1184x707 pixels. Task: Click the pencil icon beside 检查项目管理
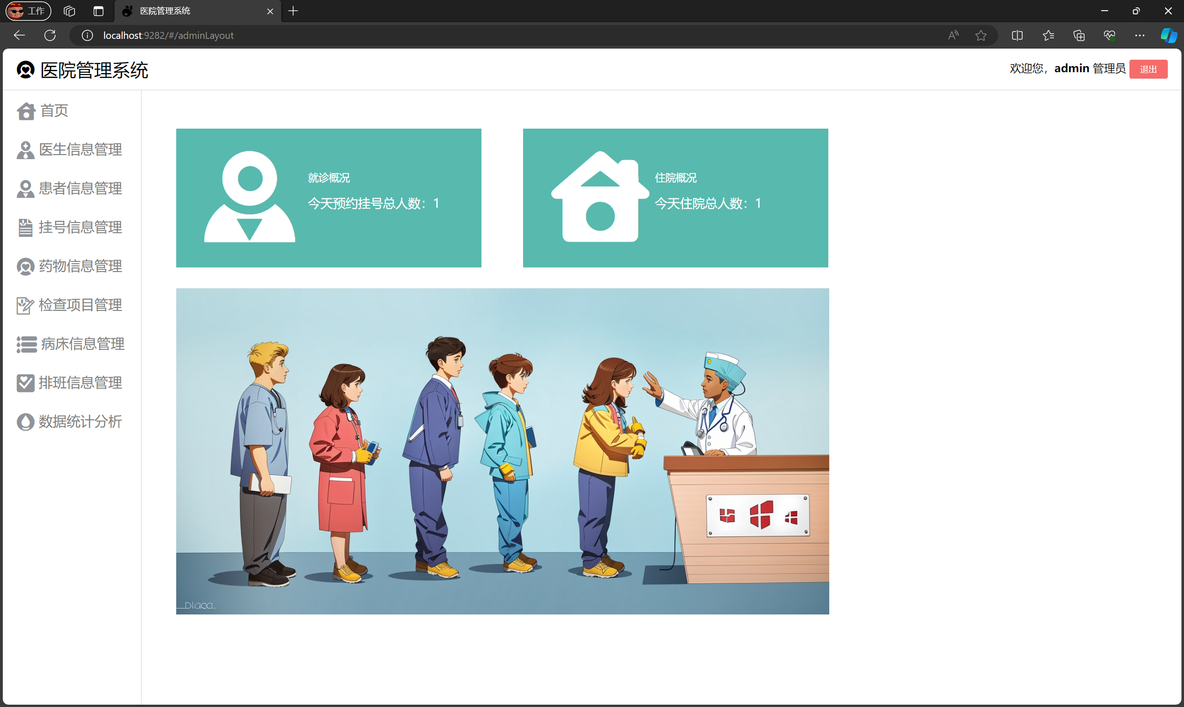25,305
